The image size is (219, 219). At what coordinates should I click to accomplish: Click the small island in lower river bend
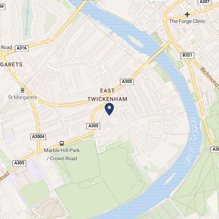coord(170,179)
